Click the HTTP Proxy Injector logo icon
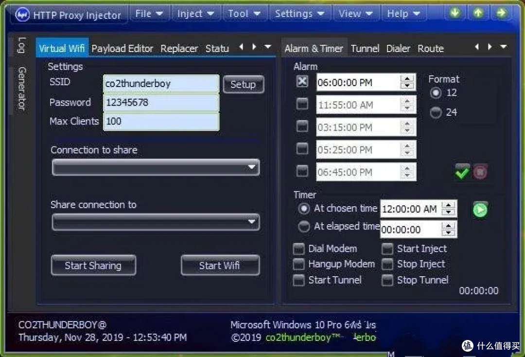 (22, 15)
